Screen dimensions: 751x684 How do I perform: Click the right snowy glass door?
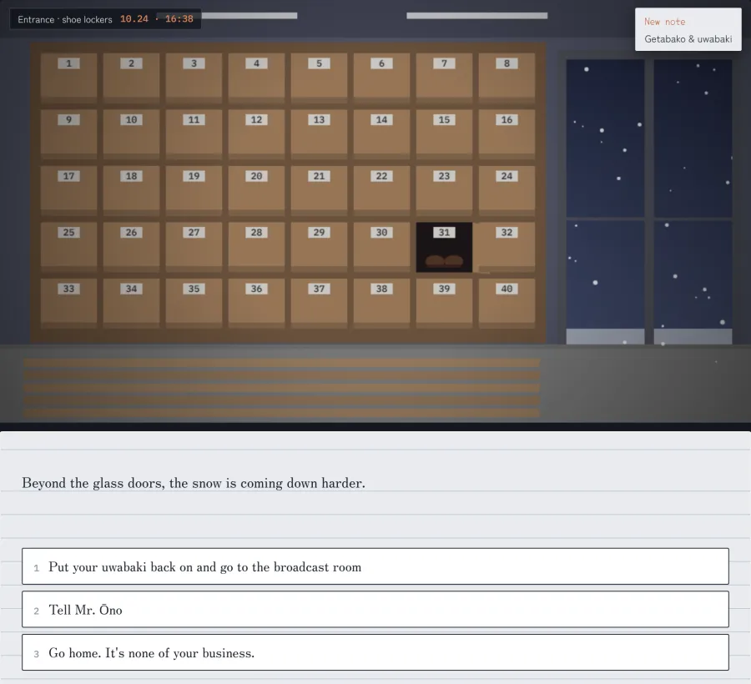[x=693, y=202]
